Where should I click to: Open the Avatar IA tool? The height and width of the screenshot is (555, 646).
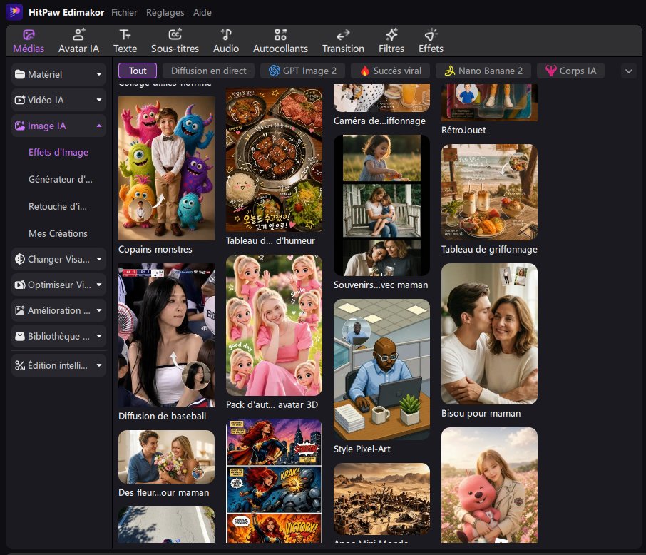pyautogui.click(x=78, y=41)
